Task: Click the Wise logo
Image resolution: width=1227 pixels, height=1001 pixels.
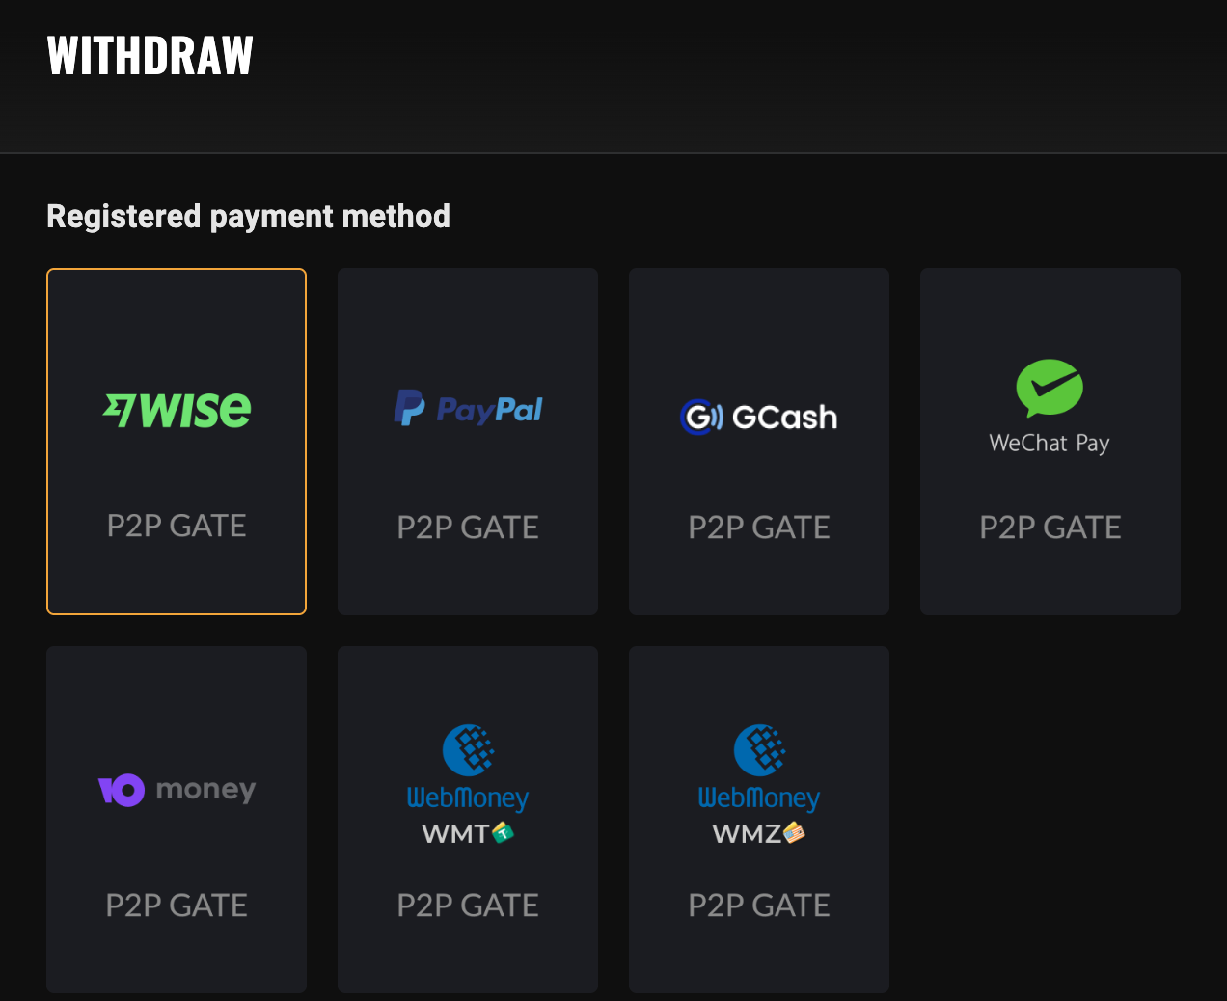Action: 177,410
